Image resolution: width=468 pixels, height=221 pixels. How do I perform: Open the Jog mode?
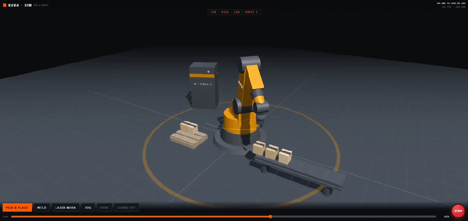point(88,208)
